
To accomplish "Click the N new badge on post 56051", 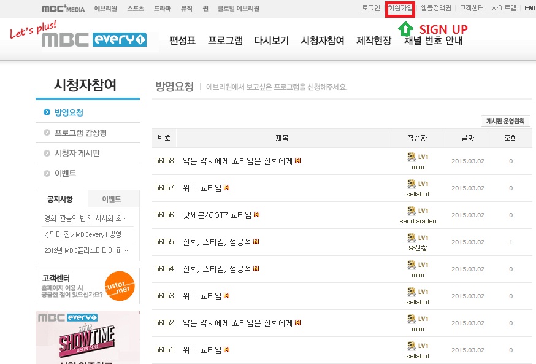I will (x=227, y=350).
